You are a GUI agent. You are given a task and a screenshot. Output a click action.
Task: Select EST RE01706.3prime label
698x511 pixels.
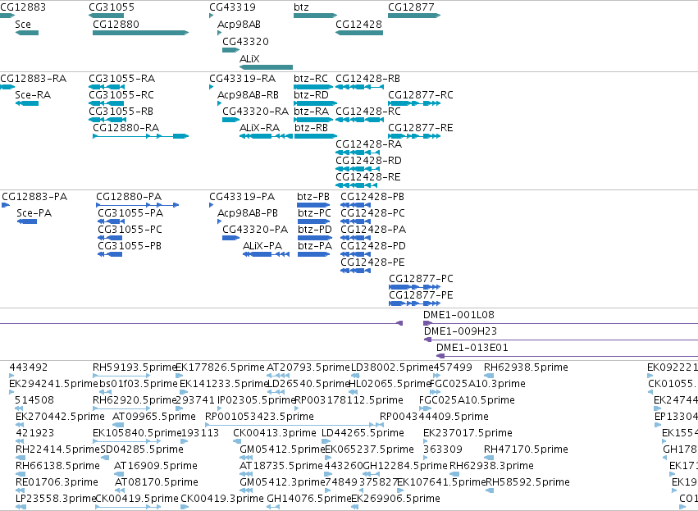57,482
